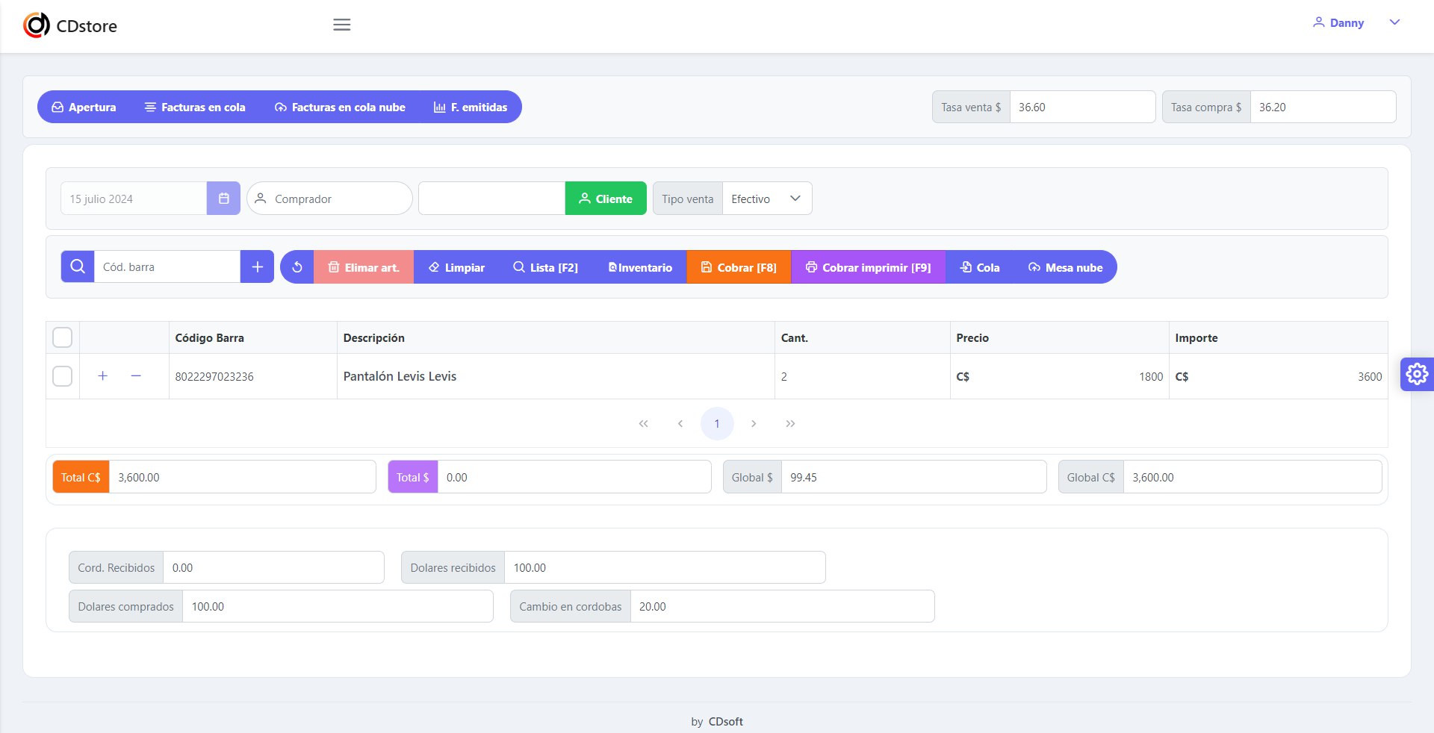Go to the next page with the pagination arrow
This screenshot has width=1434, height=733.
click(754, 423)
